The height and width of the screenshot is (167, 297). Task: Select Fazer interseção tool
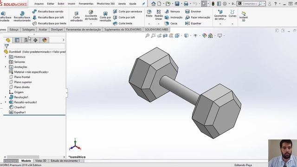pyautogui.click(x=198, y=18)
